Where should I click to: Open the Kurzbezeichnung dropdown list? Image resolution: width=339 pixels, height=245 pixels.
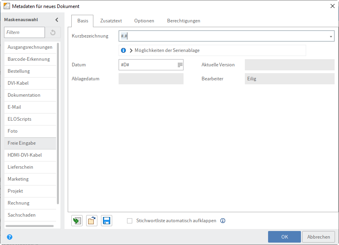331,36
